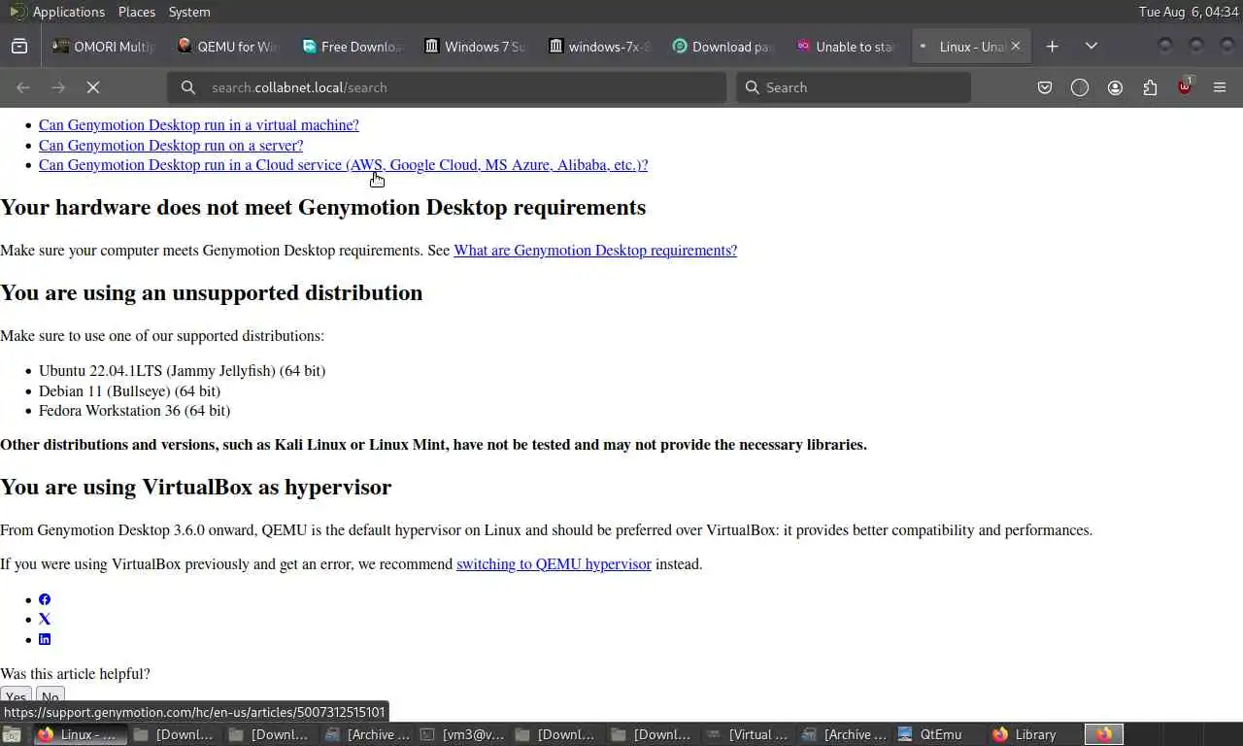This screenshot has height=746, width=1243.
Task: Open a new browser tab
Action: tap(1052, 46)
